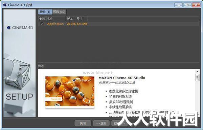
Task: Click the description scrollbar thumb
Action: click(198, 77)
